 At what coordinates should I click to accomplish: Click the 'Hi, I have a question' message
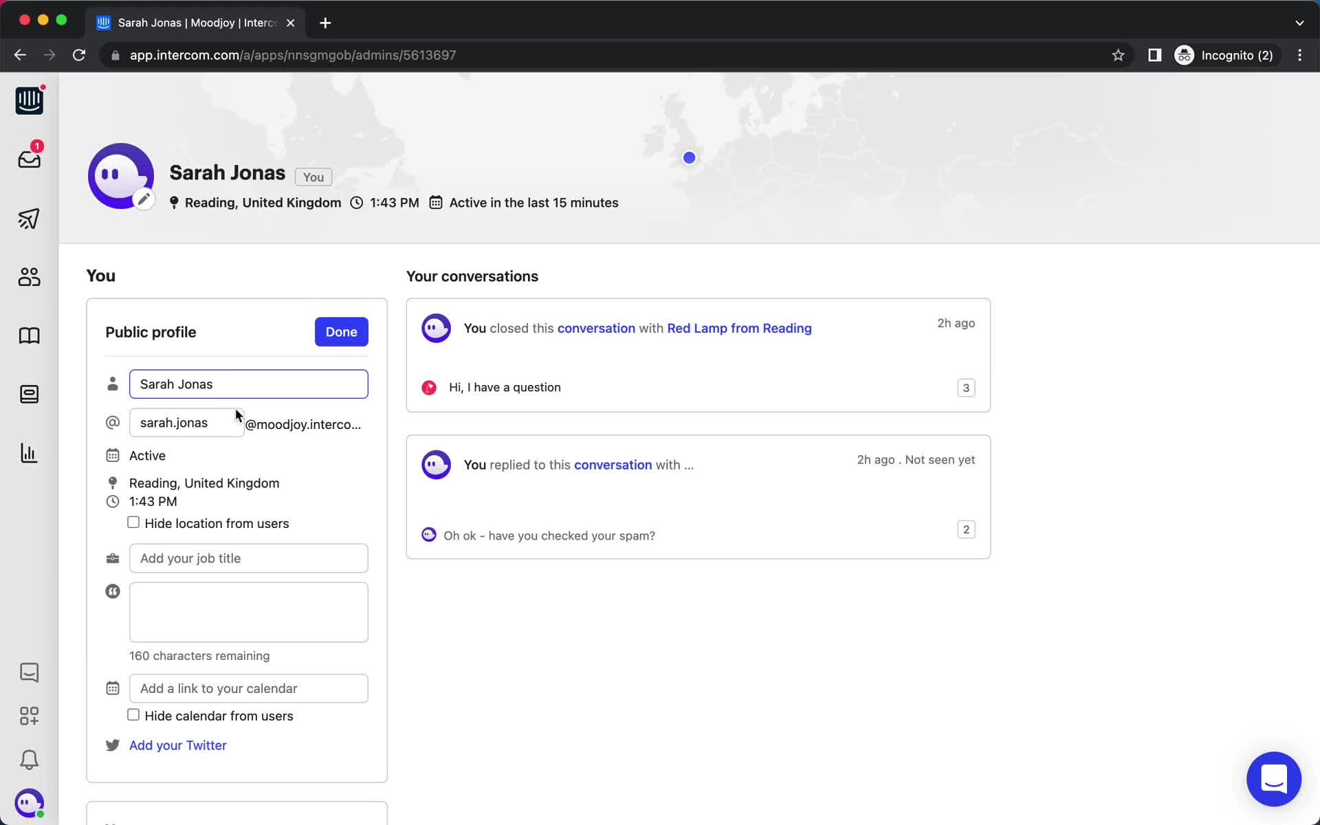tap(505, 387)
